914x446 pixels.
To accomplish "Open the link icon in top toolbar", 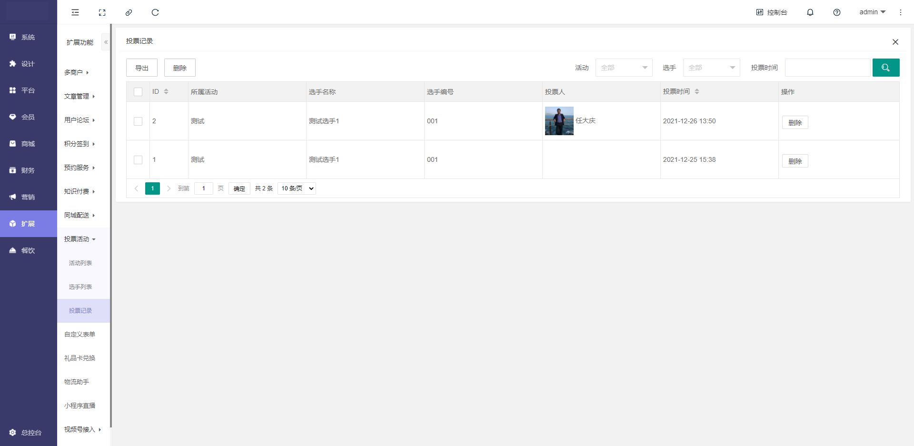I will (x=129, y=12).
